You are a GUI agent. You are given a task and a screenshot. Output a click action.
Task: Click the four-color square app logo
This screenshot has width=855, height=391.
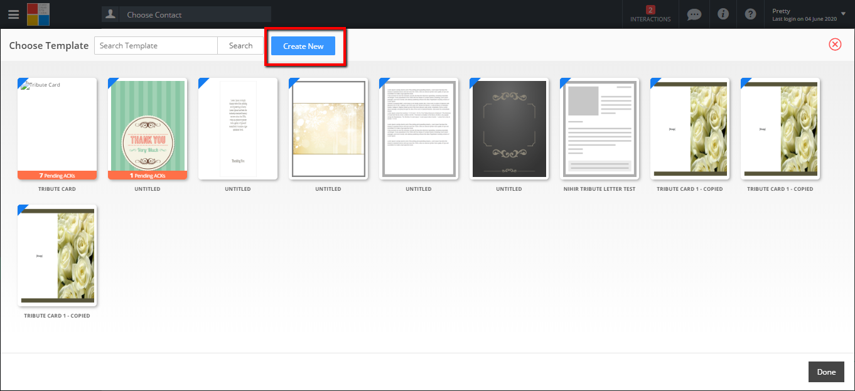[x=38, y=14]
